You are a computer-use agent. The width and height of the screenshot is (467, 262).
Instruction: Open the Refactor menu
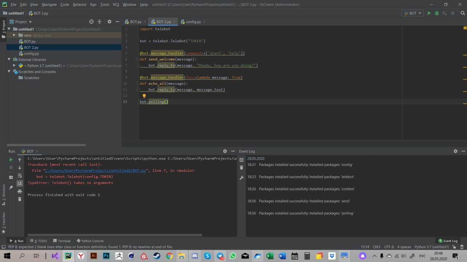[x=80, y=4]
